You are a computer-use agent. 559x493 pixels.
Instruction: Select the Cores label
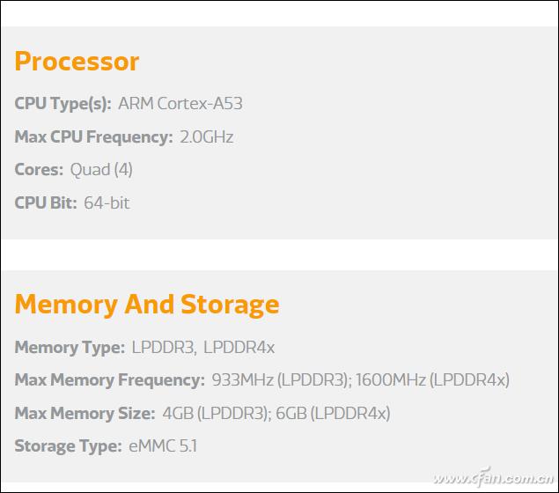[39, 170]
